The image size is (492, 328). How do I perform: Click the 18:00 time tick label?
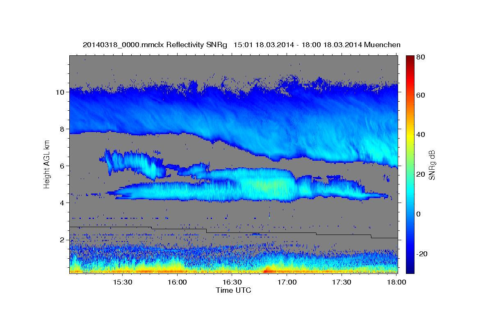click(396, 282)
